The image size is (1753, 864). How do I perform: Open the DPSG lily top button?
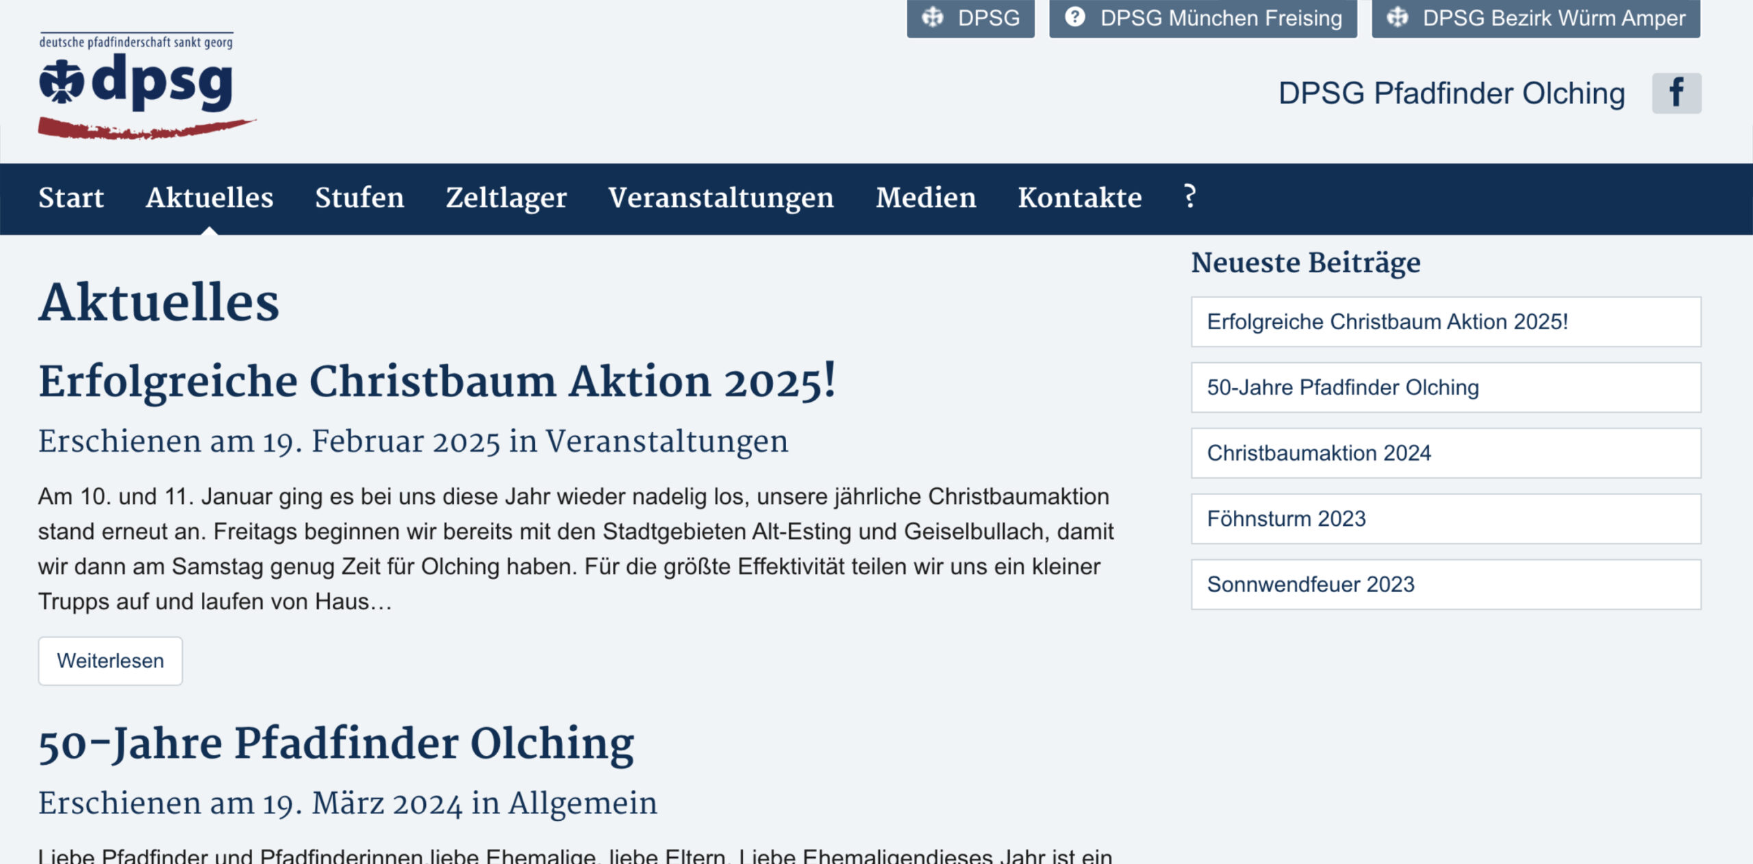coord(970,18)
